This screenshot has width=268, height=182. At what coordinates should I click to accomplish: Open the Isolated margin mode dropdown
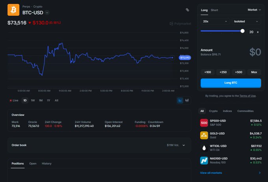[246, 22]
